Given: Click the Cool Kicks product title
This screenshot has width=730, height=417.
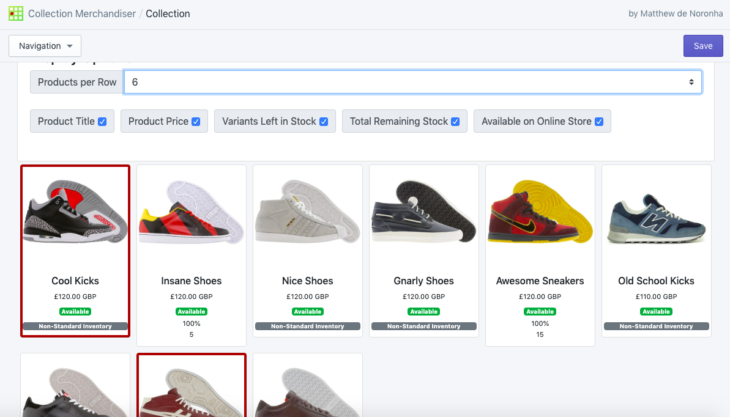Looking at the screenshot, I should [x=75, y=281].
